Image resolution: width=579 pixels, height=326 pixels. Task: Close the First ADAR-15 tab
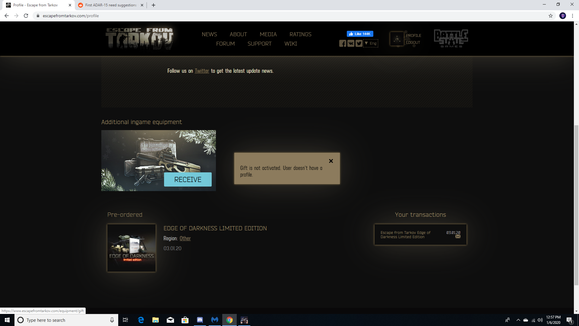tap(142, 5)
